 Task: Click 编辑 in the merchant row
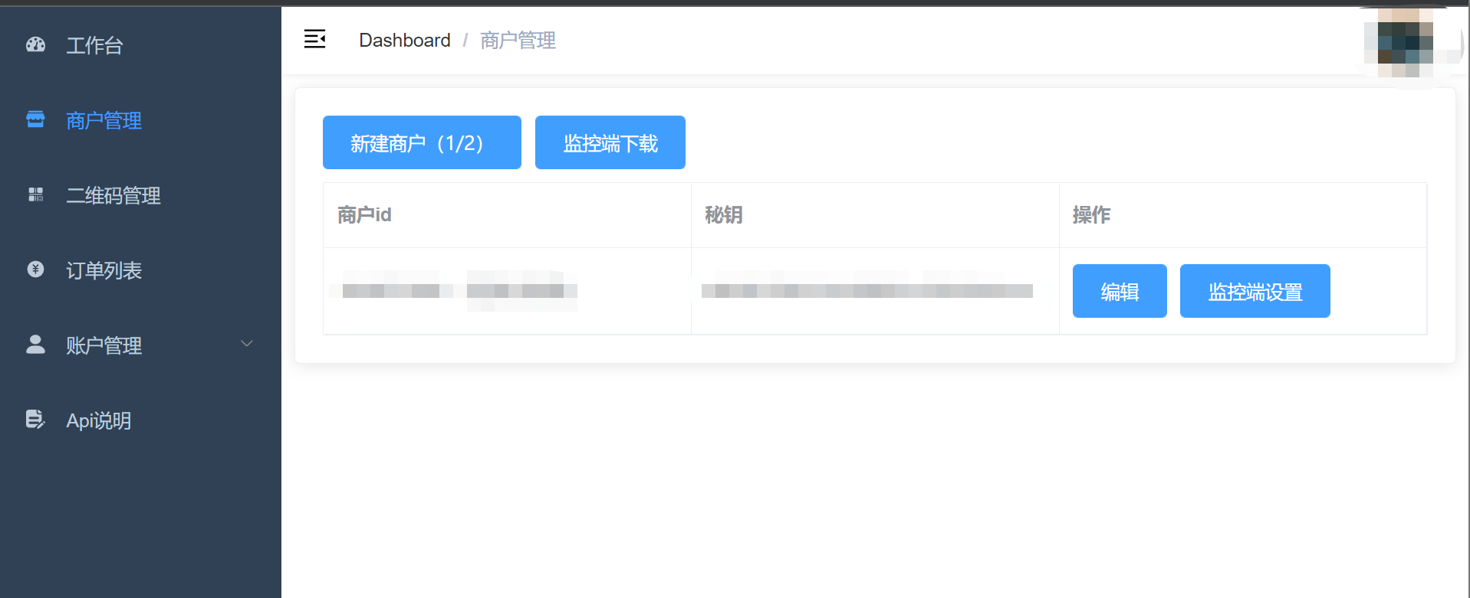click(1120, 291)
